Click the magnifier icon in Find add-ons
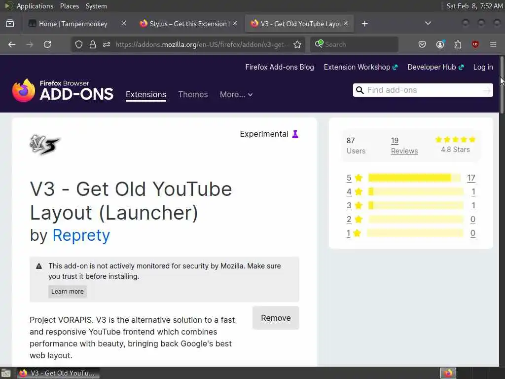The height and width of the screenshot is (379, 505). click(x=360, y=90)
